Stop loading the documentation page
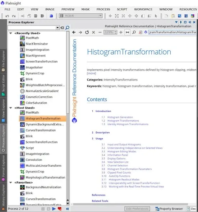Viewport: 198px width, 212px height. click(x=93, y=32)
